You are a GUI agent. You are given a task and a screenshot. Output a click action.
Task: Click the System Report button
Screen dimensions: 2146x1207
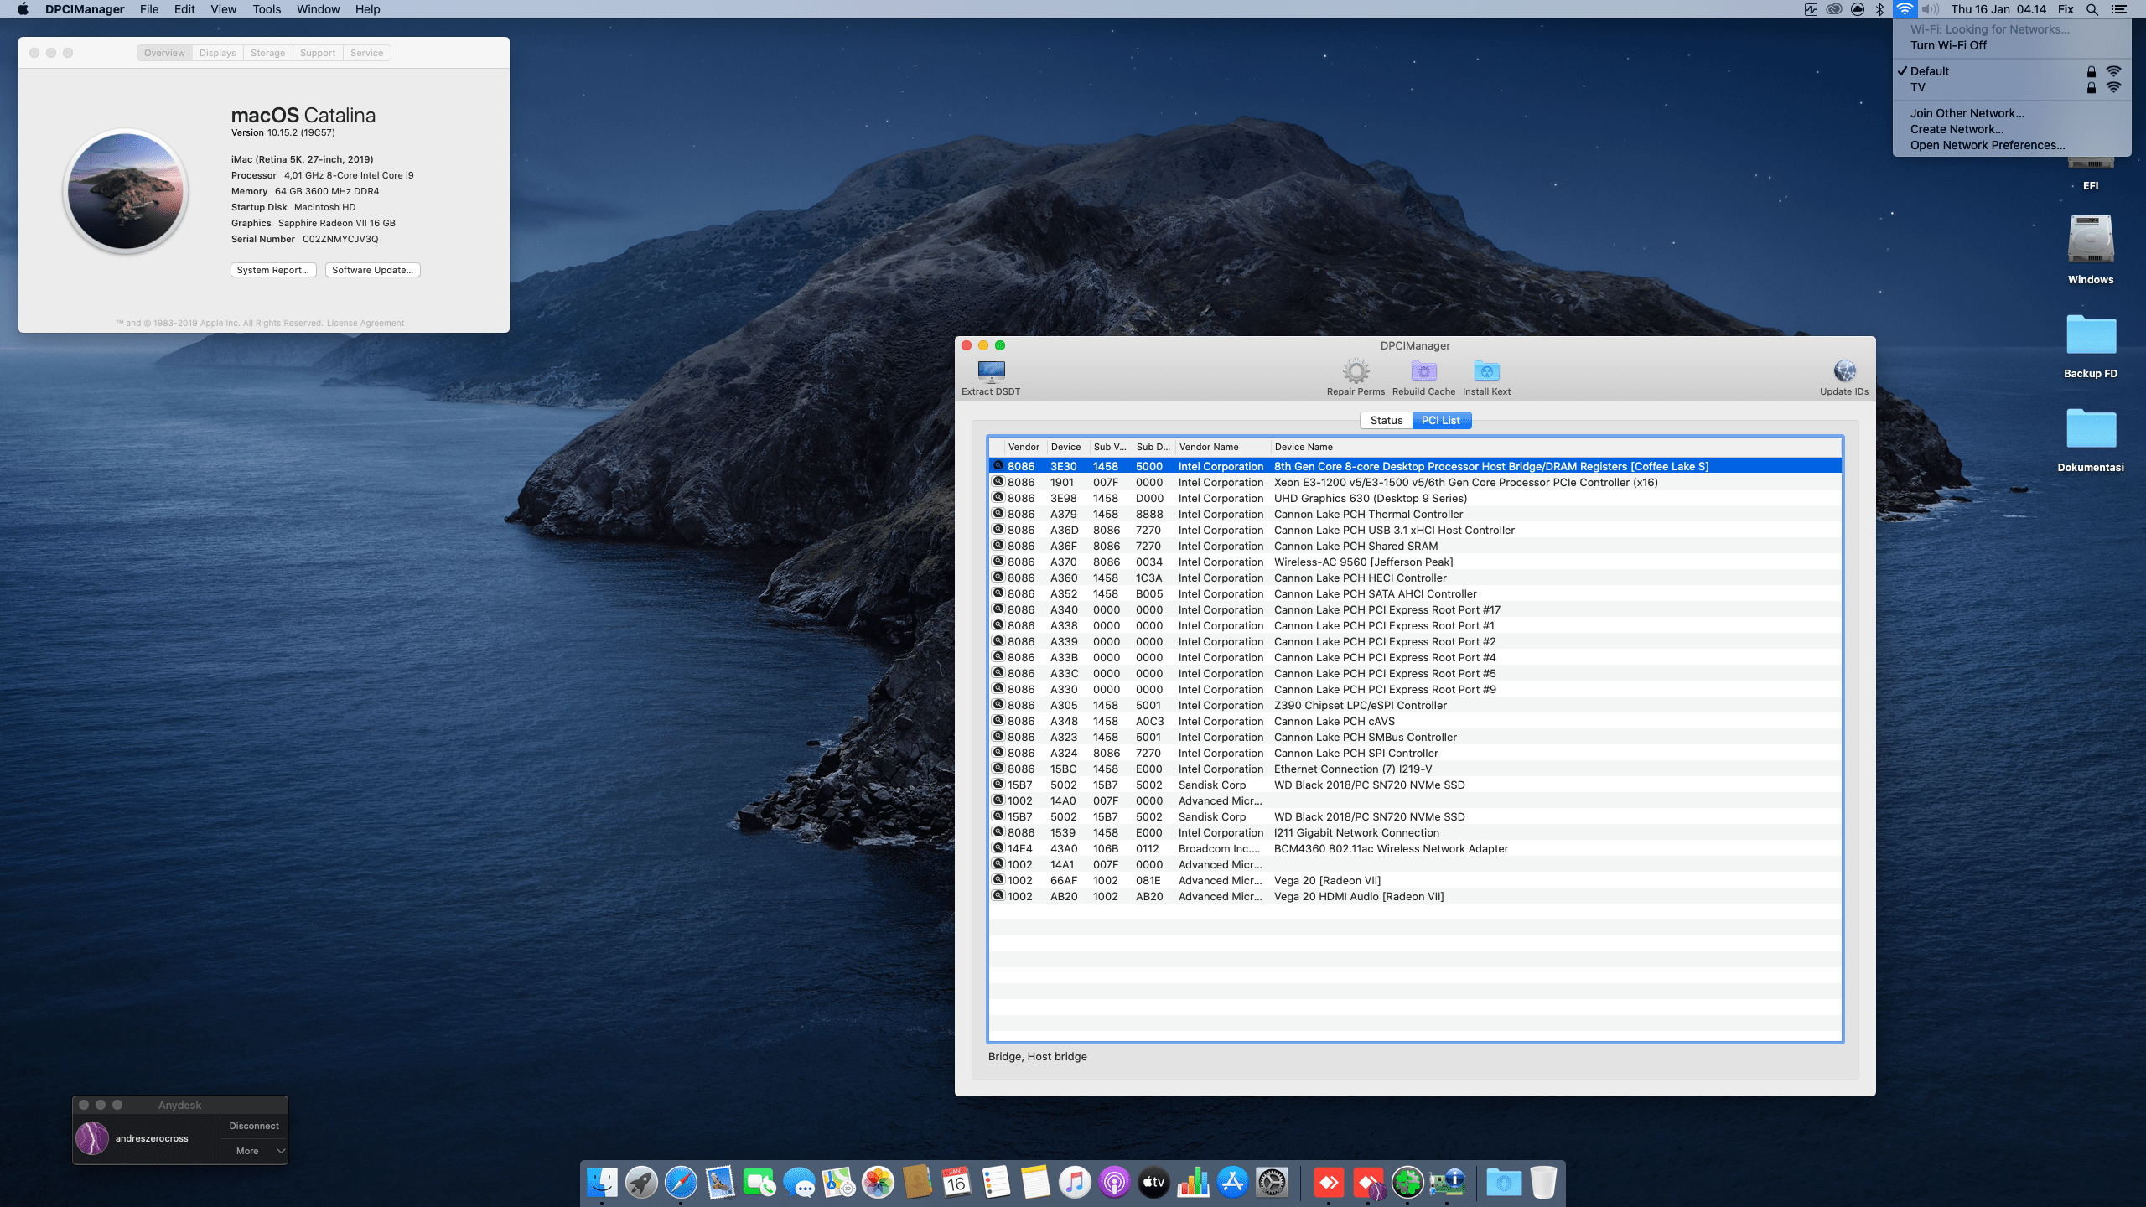[273, 270]
